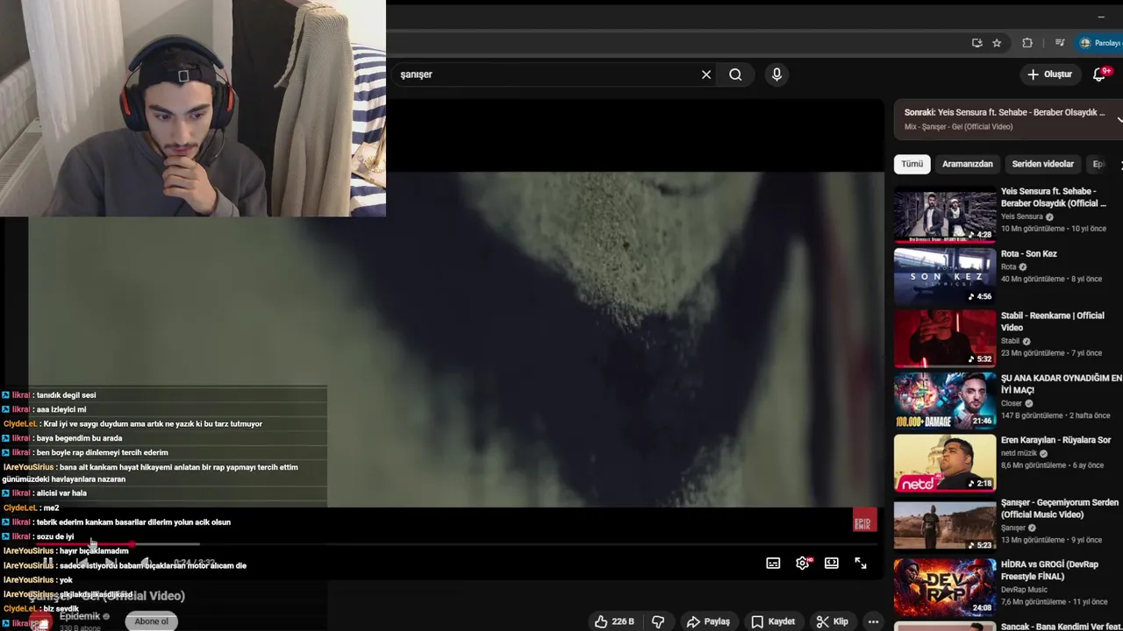The height and width of the screenshot is (631, 1123).
Task: Open the browser media control icon
Action: [x=1060, y=43]
